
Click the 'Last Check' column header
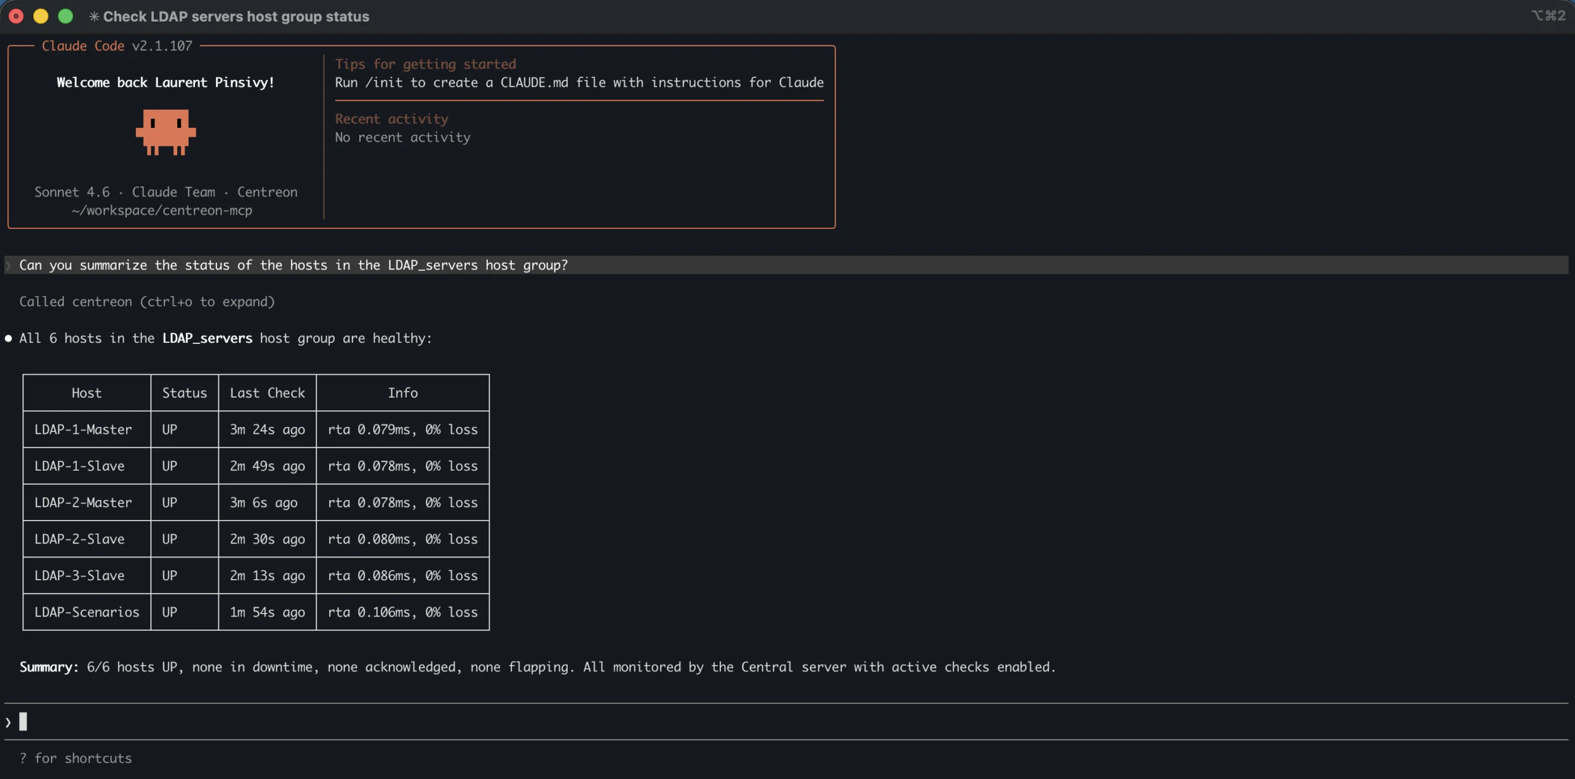tap(267, 393)
